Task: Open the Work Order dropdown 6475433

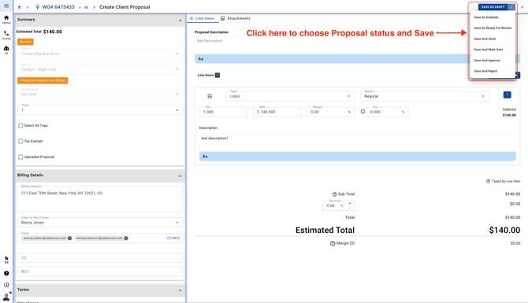Action: coord(100,94)
